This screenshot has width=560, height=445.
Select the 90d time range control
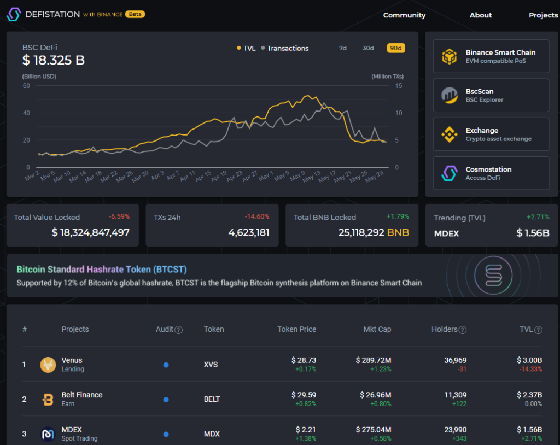click(395, 48)
